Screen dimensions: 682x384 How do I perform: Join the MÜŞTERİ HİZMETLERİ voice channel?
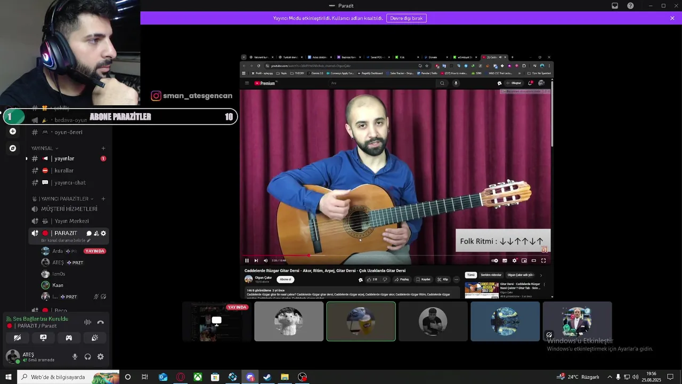[69, 209]
